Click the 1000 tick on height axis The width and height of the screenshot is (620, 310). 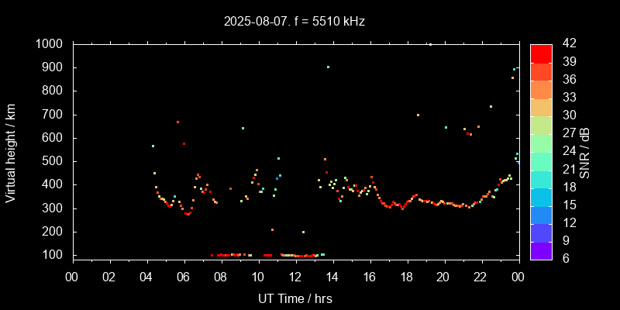coord(51,44)
